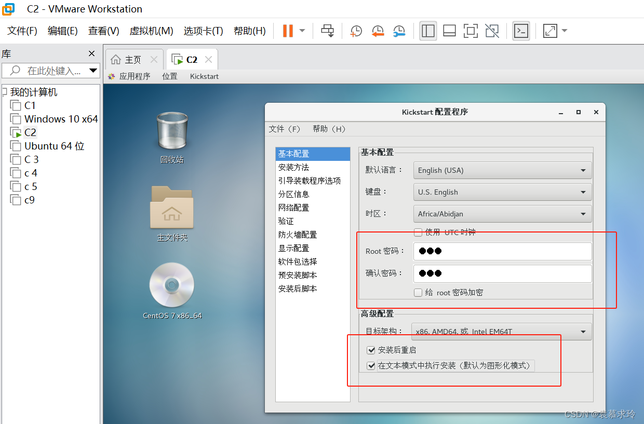Click Send Ctrl+Alt+Del toolbar icon
644x424 pixels.
pyautogui.click(x=328, y=31)
